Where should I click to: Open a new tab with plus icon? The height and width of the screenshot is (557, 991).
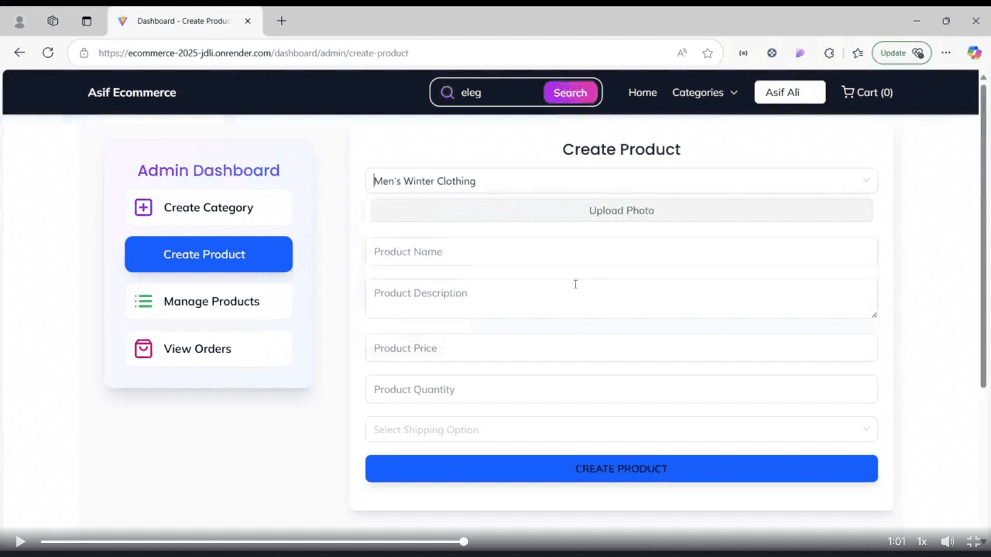(x=281, y=21)
